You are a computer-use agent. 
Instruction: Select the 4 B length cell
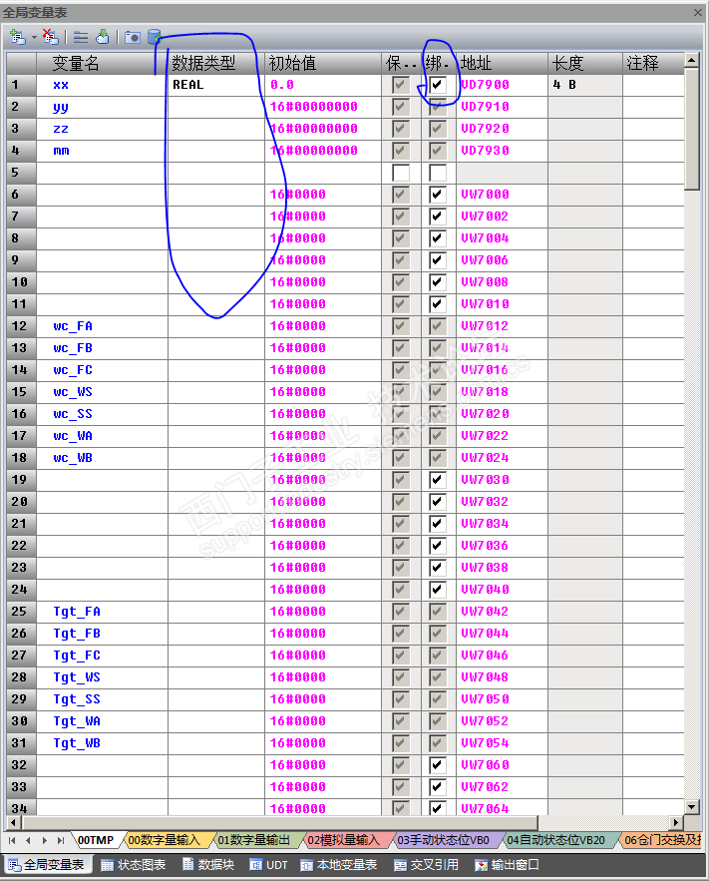click(x=585, y=85)
